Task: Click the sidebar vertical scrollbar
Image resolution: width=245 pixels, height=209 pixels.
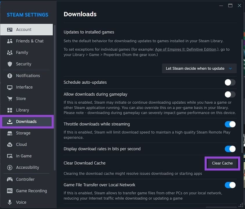Action: tap(55, 98)
